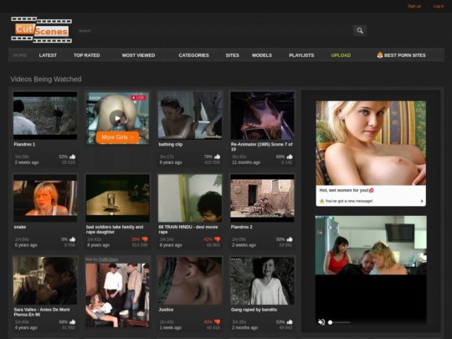This screenshot has height=339, width=452.
Task: Click the Flandres 2 title text
Action: (242, 227)
